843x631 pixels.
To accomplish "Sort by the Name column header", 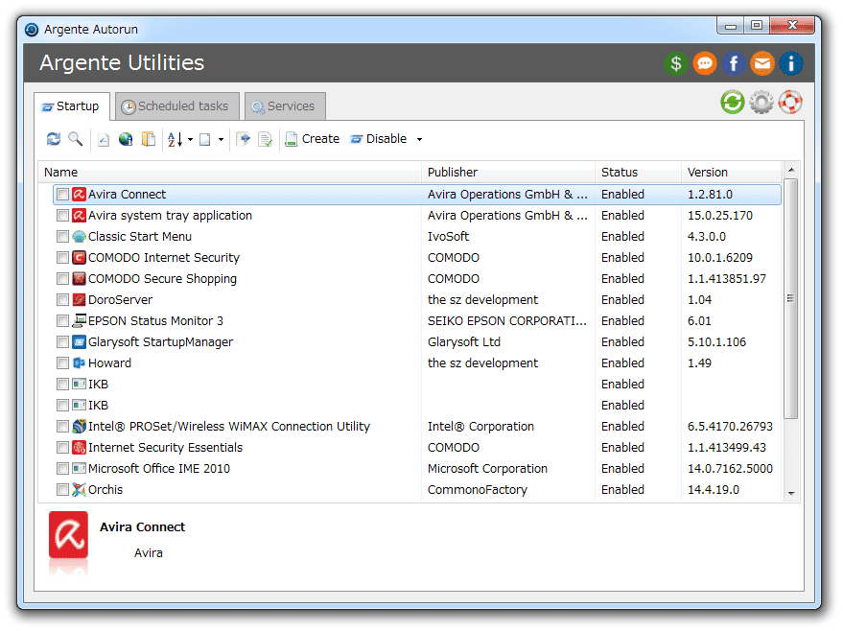I will (229, 173).
